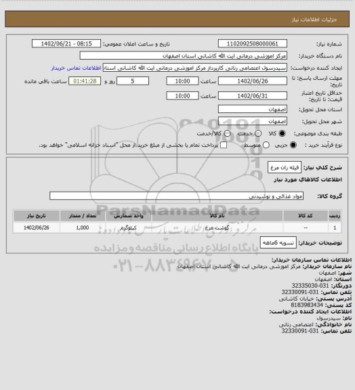Viewport: 355px width, 390px height.
Task: Click the request creator name field
Action: [195, 68]
